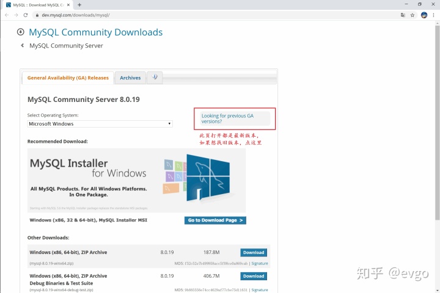Click the Other Downloads: label
This screenshot has height=293, width=440.
tap(48, 238)
